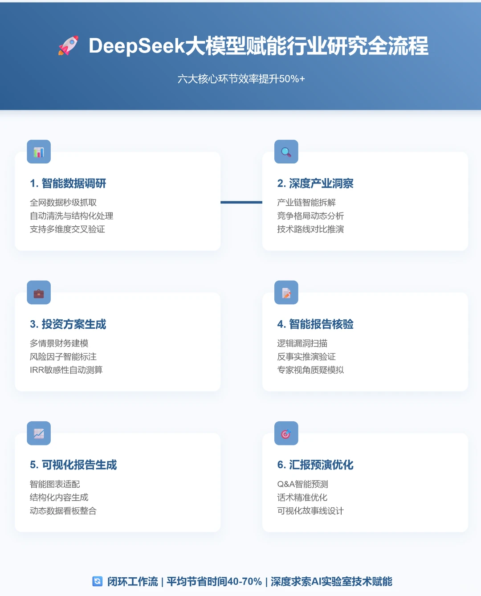This screenshot has height=596, width=481.
Task: Click the line '结构化内容生成'
Action: (x=59, y=498)
